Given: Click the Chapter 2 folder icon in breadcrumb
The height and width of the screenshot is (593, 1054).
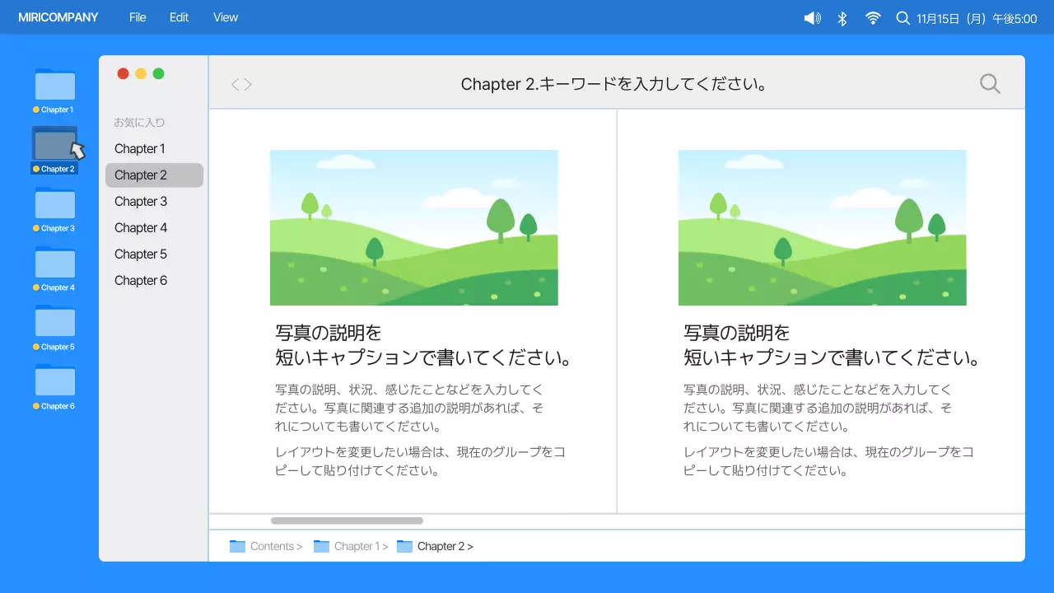Looking at the screenshot, I should (404, 546).
